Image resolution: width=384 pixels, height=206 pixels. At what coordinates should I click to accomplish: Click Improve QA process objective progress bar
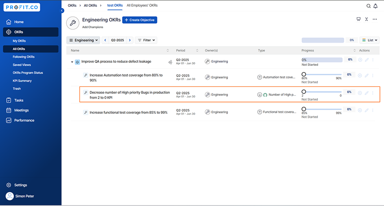click(x=322, y=60)
